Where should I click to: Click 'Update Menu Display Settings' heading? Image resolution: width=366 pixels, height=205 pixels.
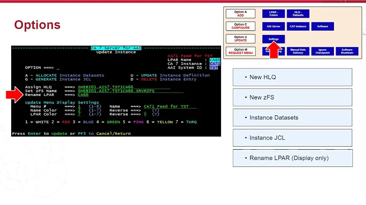point(62,102)
